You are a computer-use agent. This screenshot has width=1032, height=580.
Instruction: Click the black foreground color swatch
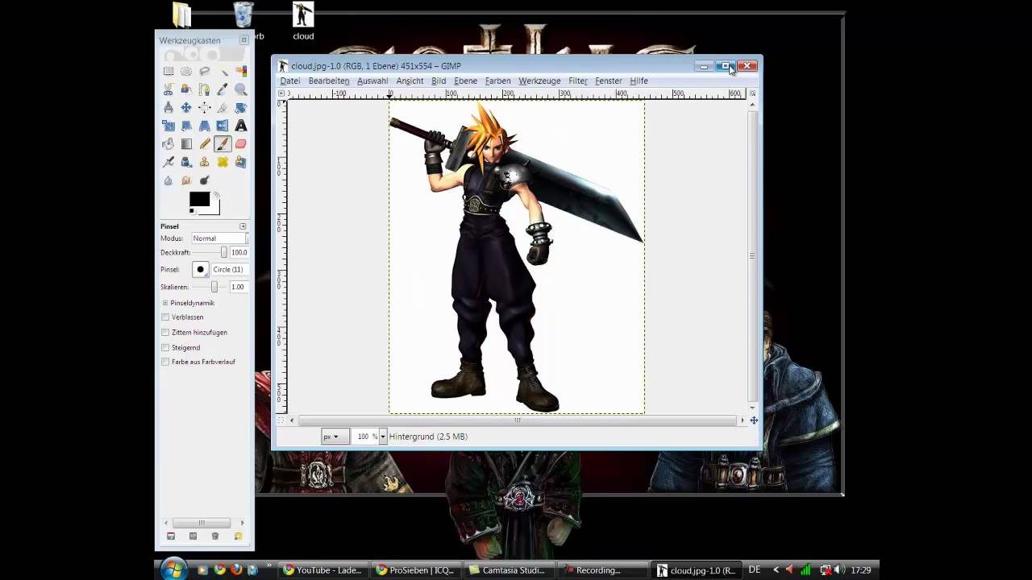199,199
